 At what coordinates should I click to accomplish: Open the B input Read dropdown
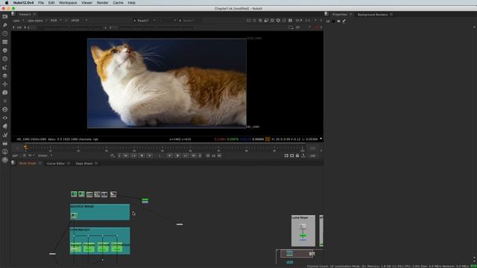tap(189, 20)
